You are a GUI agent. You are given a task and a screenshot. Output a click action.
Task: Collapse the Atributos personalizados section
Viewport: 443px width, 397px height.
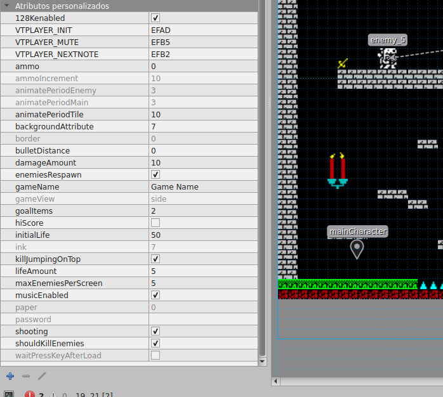7,6
